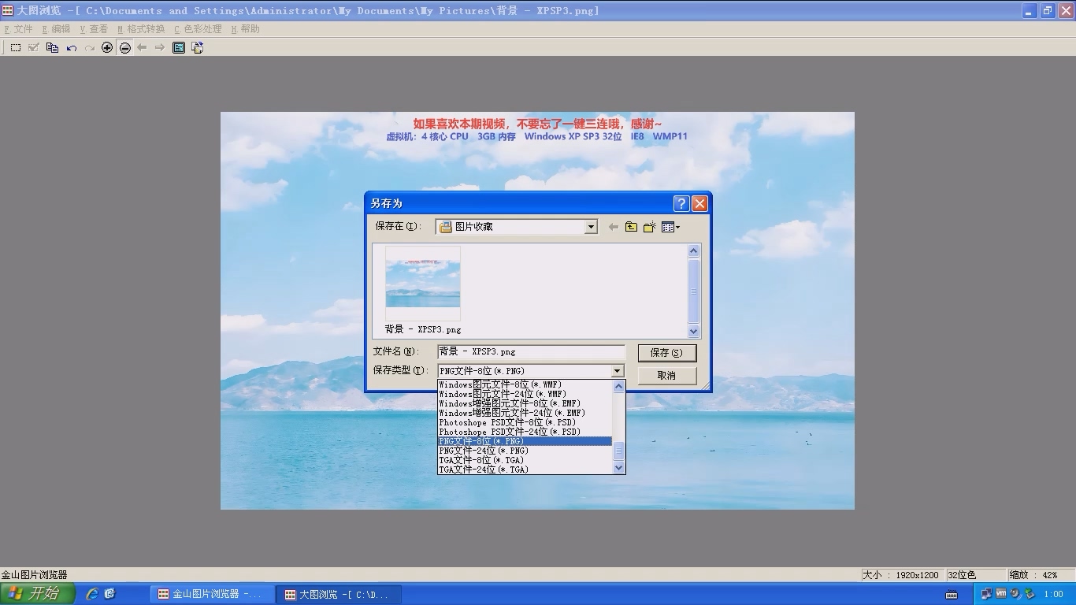
Task: Zoom out with the minus magnifier
Action: click(125, 48)
